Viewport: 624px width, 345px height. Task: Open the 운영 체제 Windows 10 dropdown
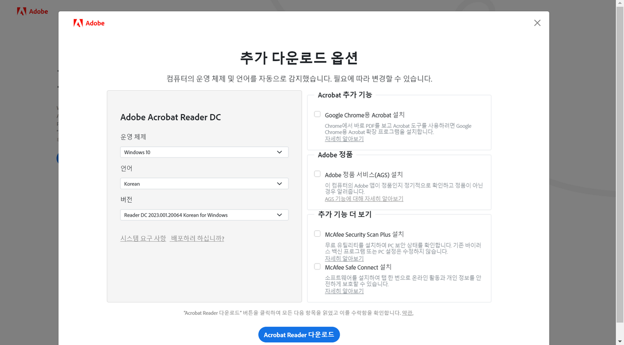(204, 152)
